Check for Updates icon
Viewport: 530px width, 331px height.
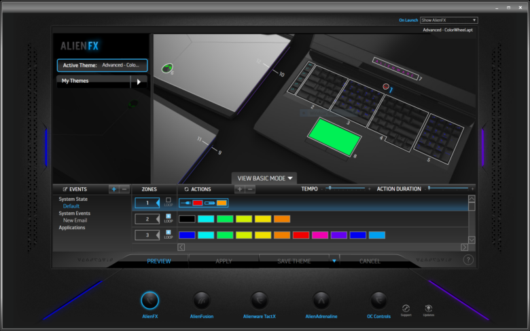(428, 309)
